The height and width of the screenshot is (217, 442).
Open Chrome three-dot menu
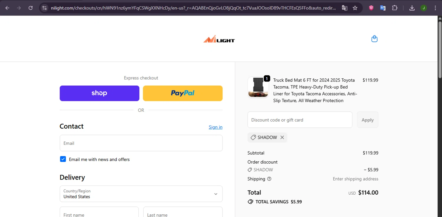click(x=435, y=8)
